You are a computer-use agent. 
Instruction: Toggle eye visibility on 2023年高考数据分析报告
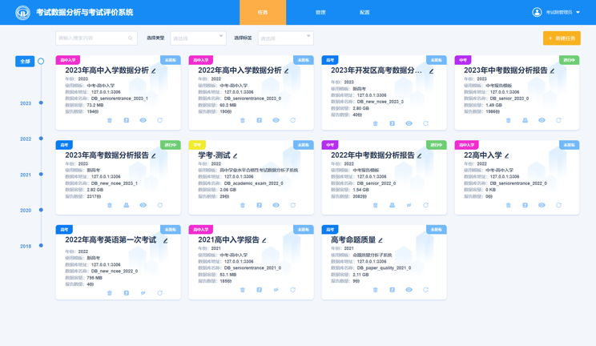(x=143, y=205)
